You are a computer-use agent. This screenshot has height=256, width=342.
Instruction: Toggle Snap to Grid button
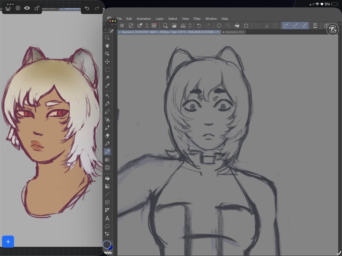304,26
